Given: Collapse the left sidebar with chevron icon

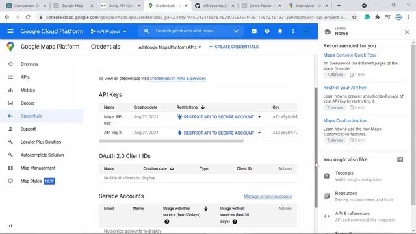Looking at the screenshot, I should click(x=10, y=226).
